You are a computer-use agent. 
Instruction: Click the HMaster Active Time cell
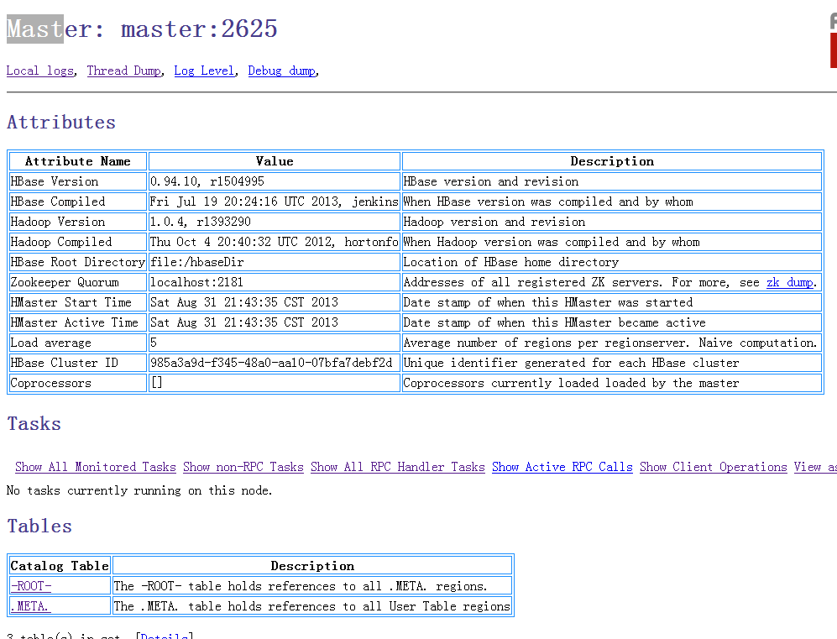(x=78, y=323)
